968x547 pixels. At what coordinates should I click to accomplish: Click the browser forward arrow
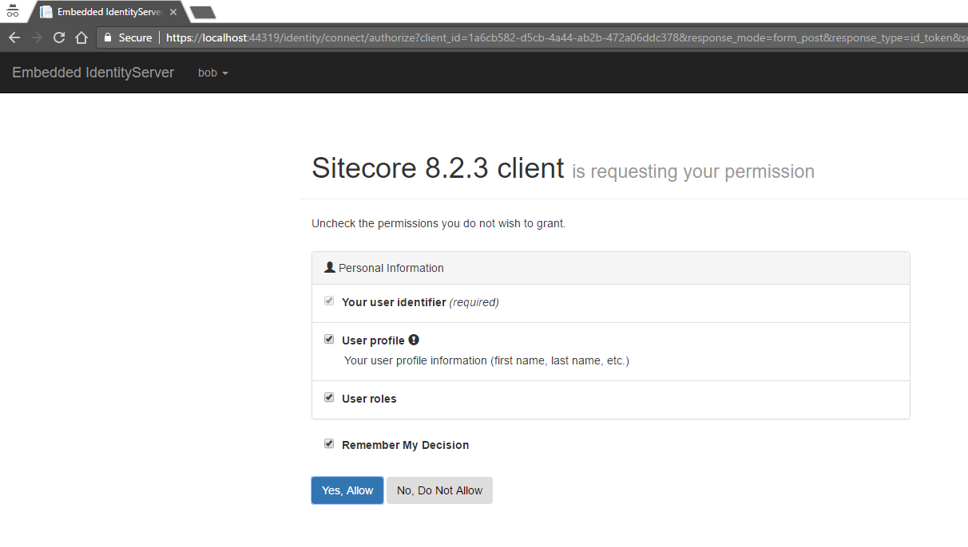[x=37, y=37]
